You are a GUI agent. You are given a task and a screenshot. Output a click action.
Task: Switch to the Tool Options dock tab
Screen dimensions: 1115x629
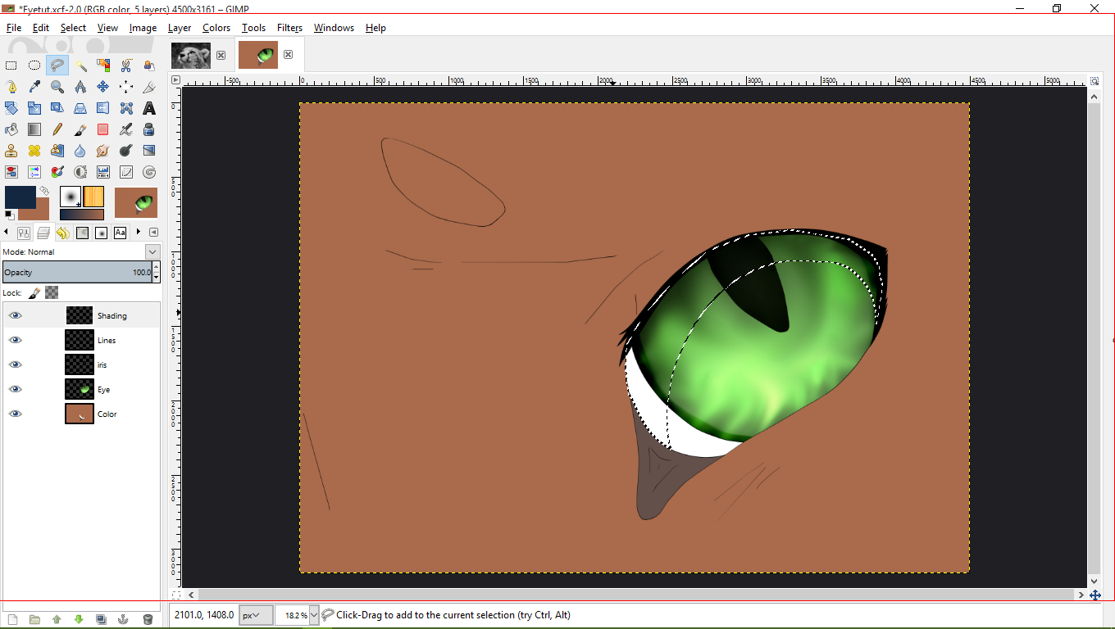pyautogui.click(x=23, y=233)
